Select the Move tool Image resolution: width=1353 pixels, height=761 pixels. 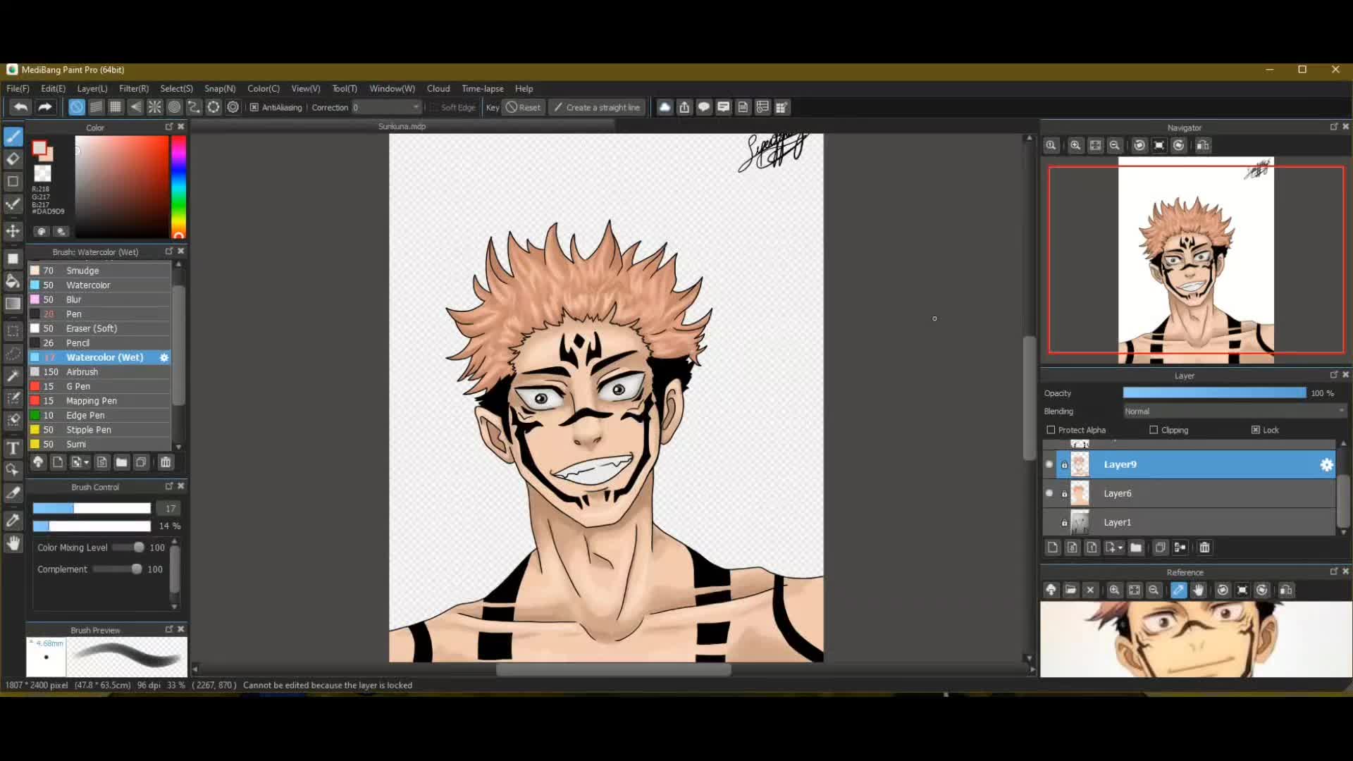(x=13, y=231)
